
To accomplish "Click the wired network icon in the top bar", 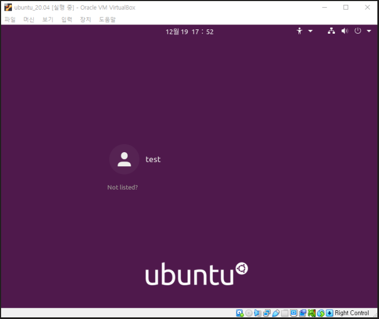I will pos(331,31).
